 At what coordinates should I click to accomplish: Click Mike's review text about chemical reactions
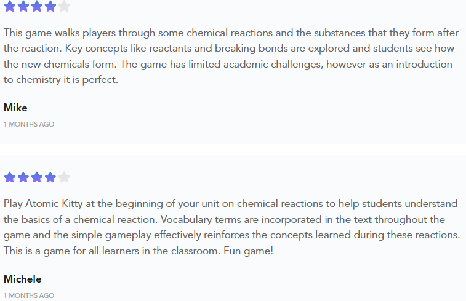(231, 56)
